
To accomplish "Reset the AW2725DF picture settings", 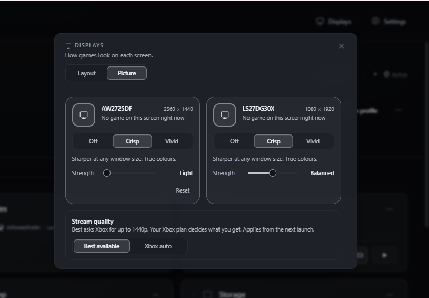I will [183, 190].
